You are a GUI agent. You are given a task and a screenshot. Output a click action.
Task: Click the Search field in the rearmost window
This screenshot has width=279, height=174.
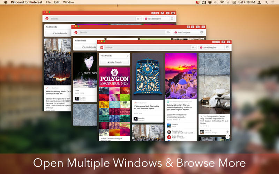coord(92,19)
